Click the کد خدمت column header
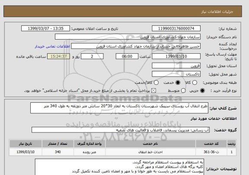This screenshot has width=249, height=175. pyautogui.click(x=211, y=144)
